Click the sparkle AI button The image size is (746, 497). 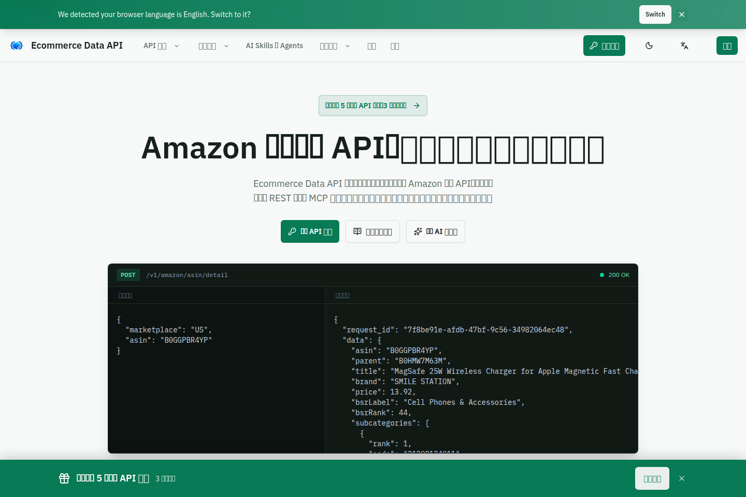(436, 231)
